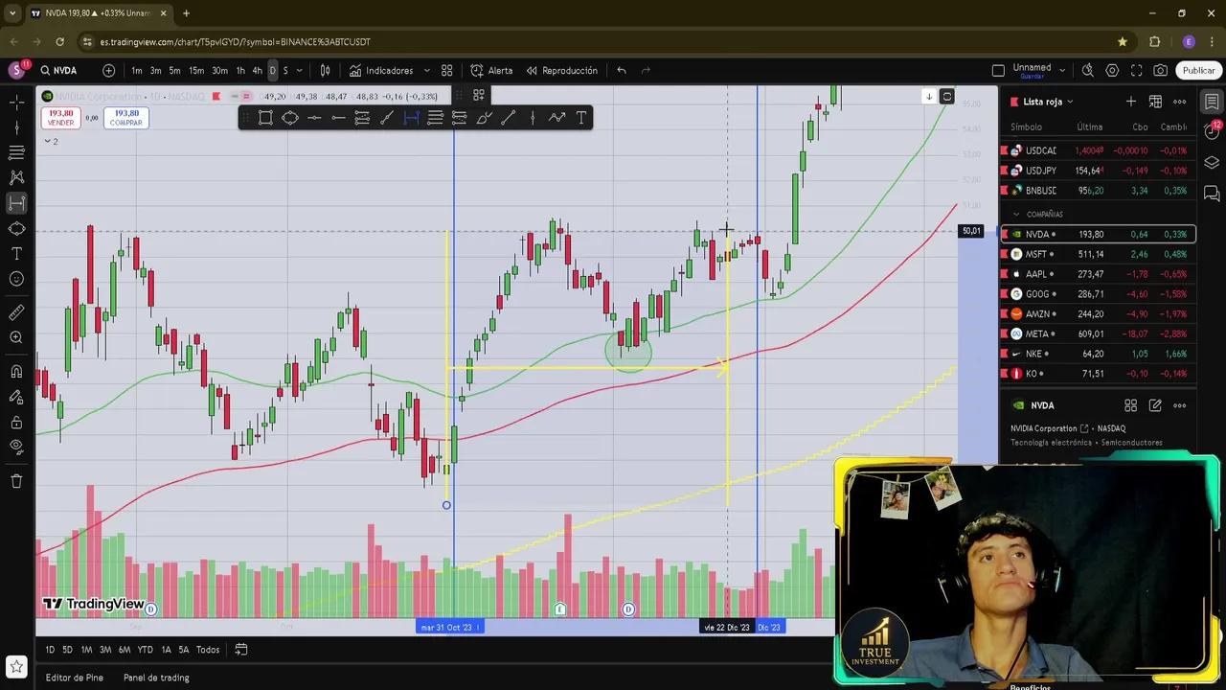Expand the timeframe dropdown arrow

299,70
